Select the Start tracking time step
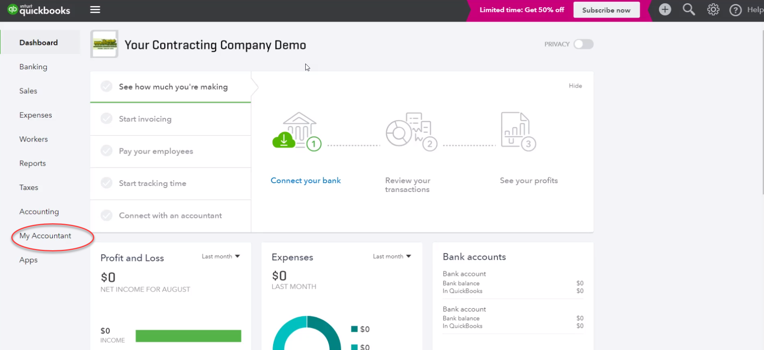The width and height of the screenshot is (764, 350). click(x=171, y=183)
